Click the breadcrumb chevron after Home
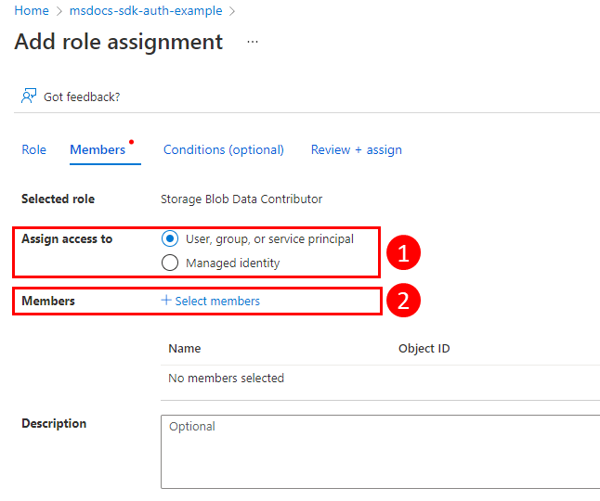The height and width of the screenshot is (501, 600). coord(59,11)
